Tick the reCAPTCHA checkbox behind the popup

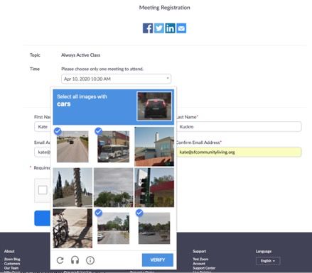click(43, 190)
